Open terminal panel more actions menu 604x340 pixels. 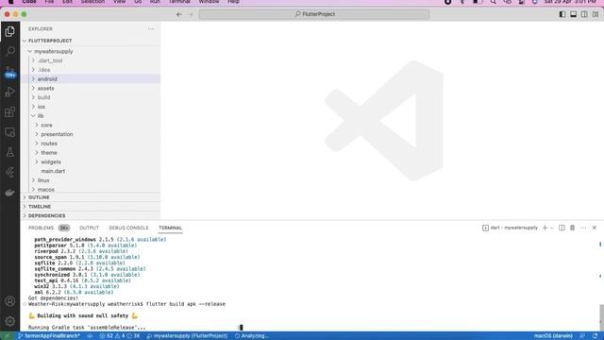(x=583, y=228)
